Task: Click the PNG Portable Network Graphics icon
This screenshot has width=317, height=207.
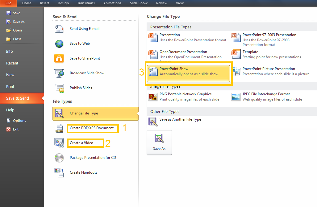Action: point(153,97)
